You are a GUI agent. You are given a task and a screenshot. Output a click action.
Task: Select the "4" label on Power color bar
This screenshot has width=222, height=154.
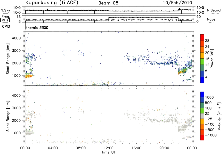[206, 77]
